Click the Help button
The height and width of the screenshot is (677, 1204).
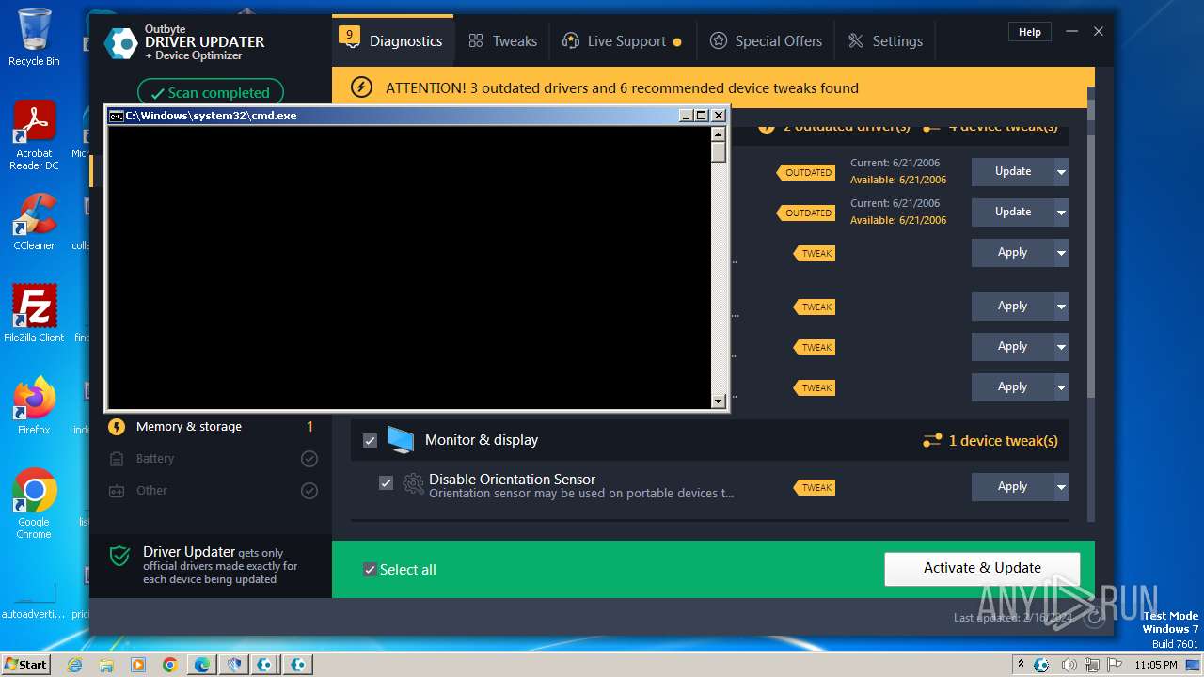(1030, 32)
